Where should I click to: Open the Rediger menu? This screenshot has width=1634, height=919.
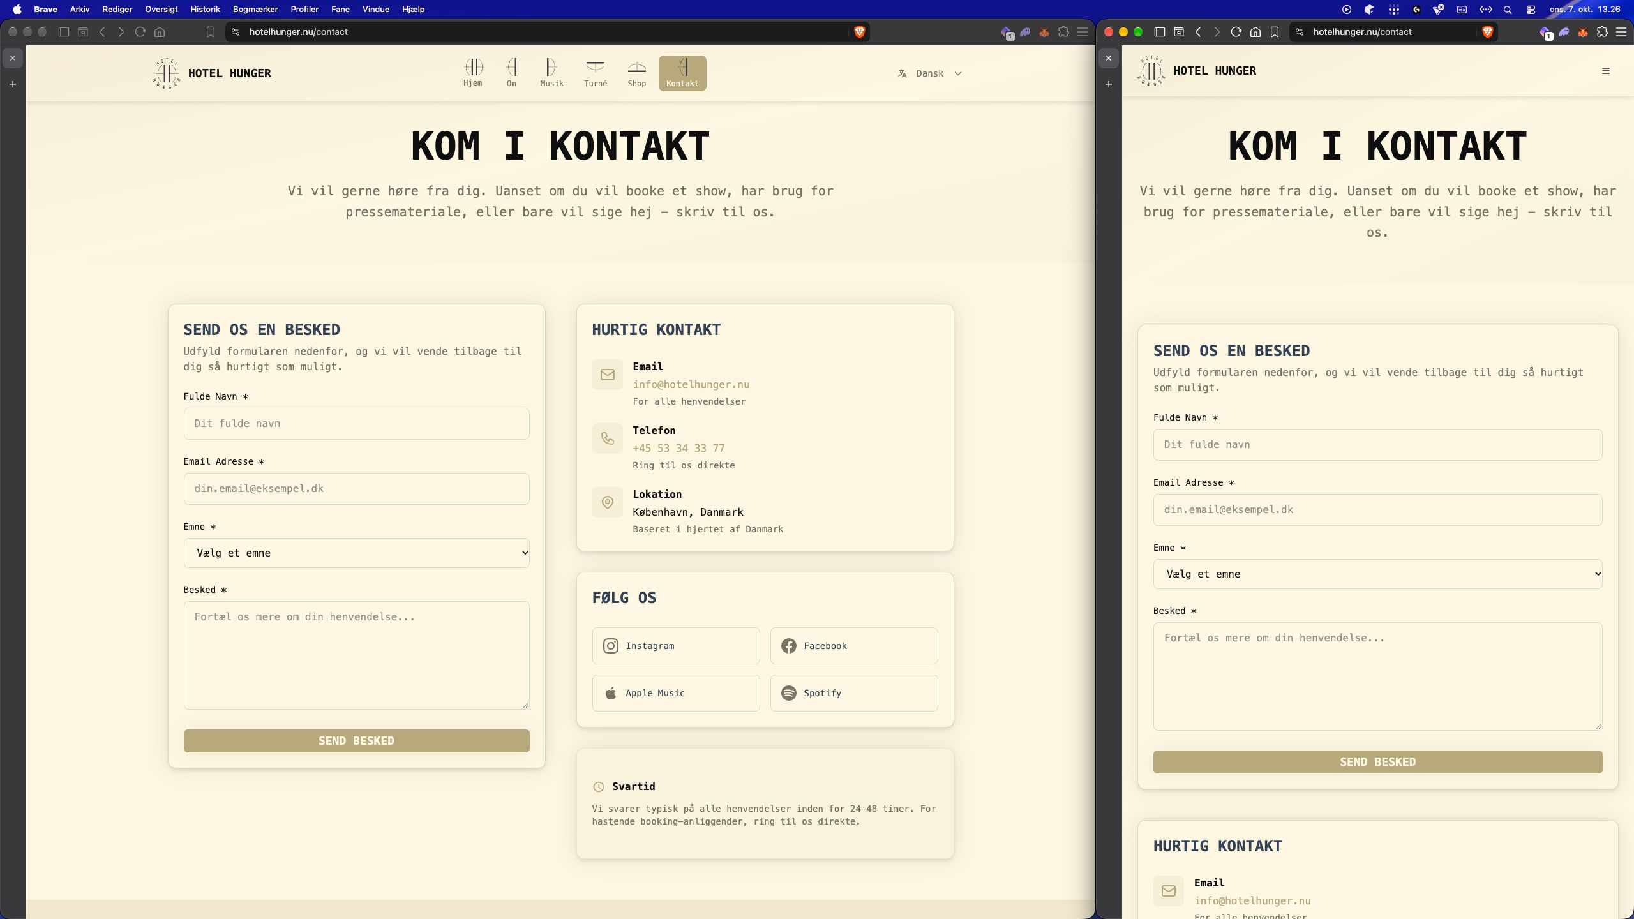[117, 9]
